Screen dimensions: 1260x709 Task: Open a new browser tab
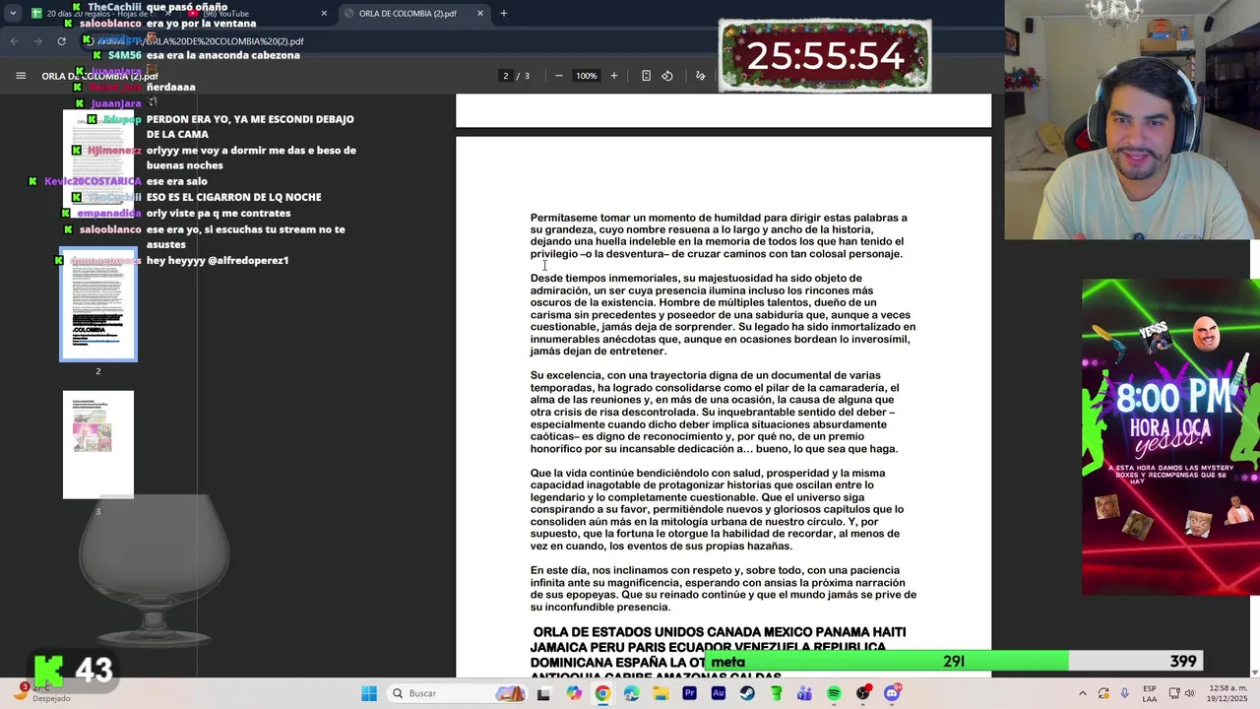coord(504,14)
